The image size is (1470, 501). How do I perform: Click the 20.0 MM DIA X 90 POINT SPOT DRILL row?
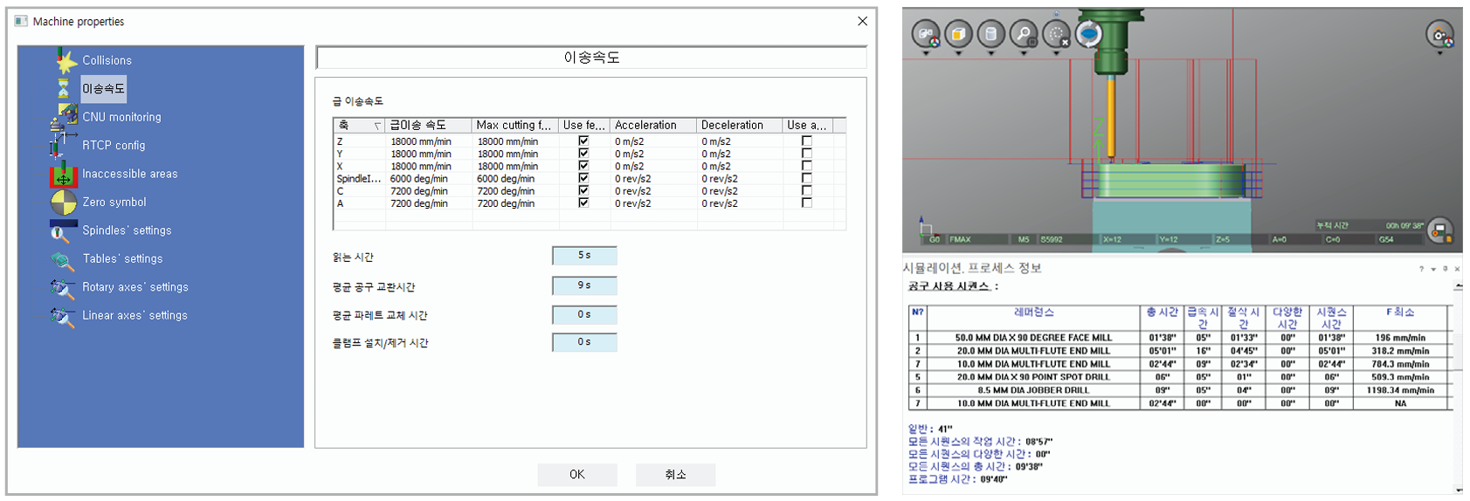click(x=1179, y=377)
